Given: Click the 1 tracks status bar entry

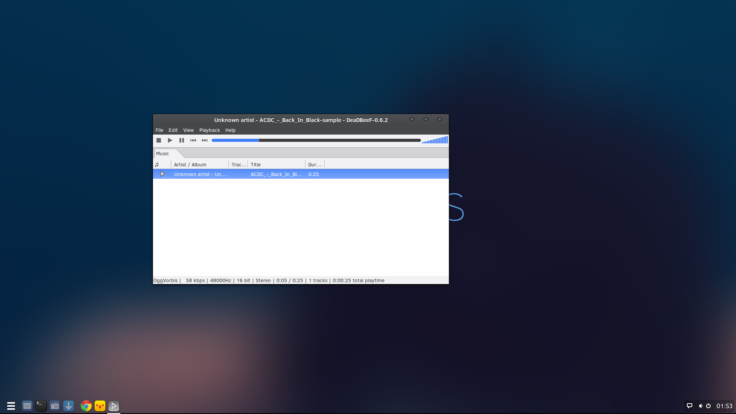Looking at the screenshot, I should (x=318, y=281).
